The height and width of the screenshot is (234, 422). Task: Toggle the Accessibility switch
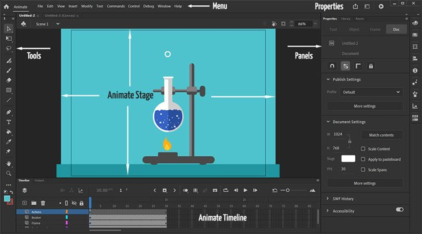[400, 209]
